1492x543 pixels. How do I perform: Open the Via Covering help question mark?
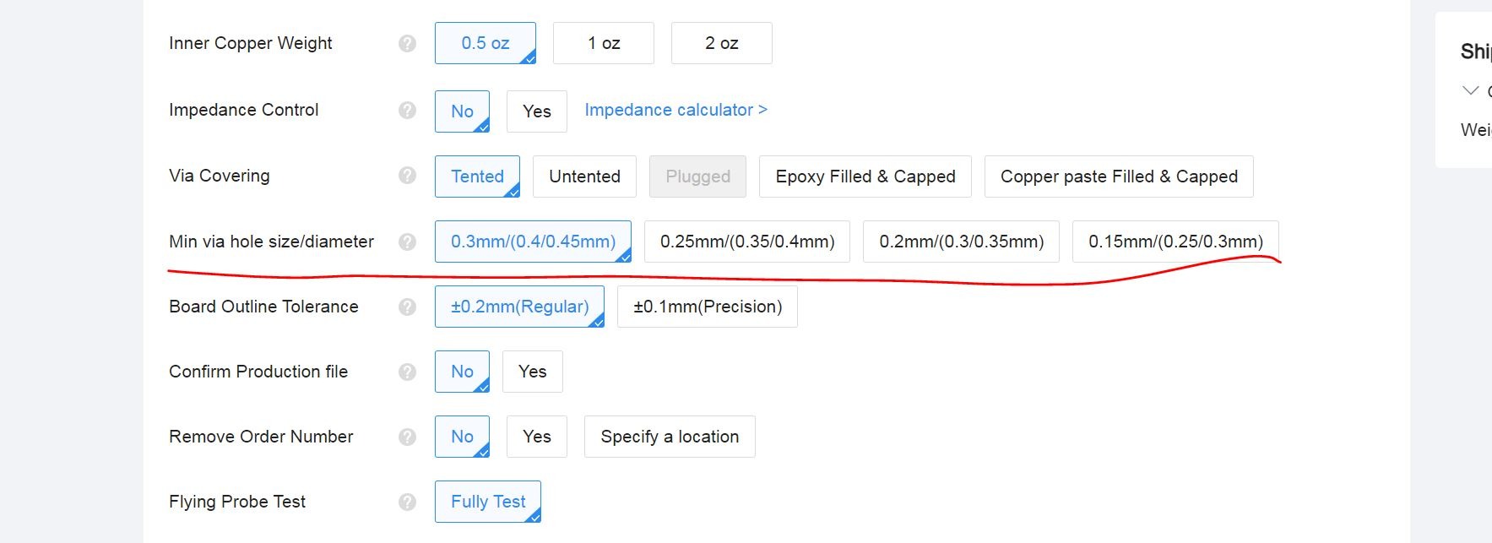click(x=407, y=176)
